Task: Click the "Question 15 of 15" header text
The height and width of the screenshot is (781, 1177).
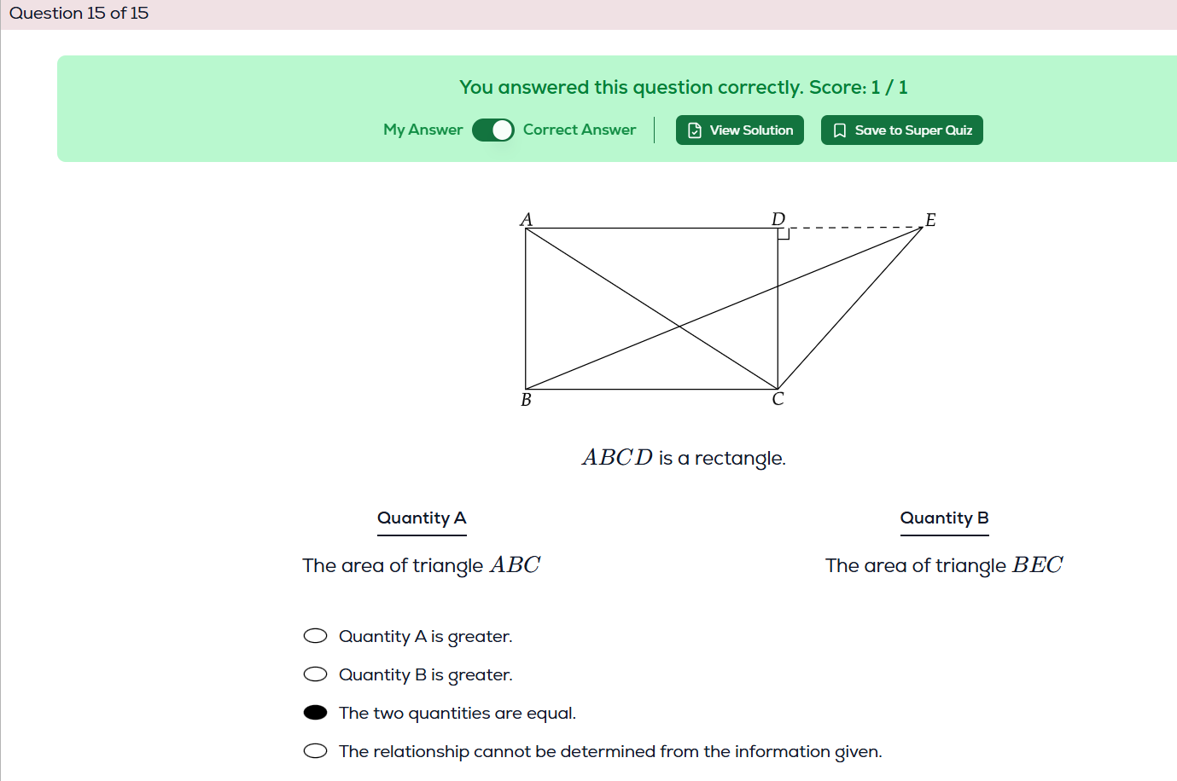Action: click(79, 14)
